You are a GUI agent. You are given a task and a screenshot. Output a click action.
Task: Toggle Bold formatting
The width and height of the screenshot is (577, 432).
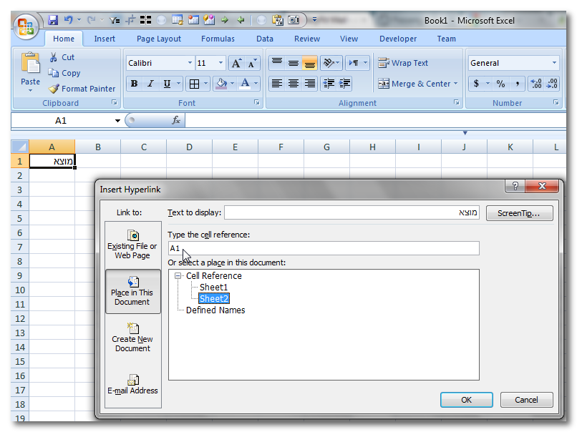134,84
